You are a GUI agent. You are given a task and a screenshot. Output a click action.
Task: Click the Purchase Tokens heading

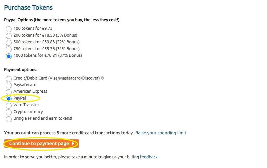click(28, 8)
